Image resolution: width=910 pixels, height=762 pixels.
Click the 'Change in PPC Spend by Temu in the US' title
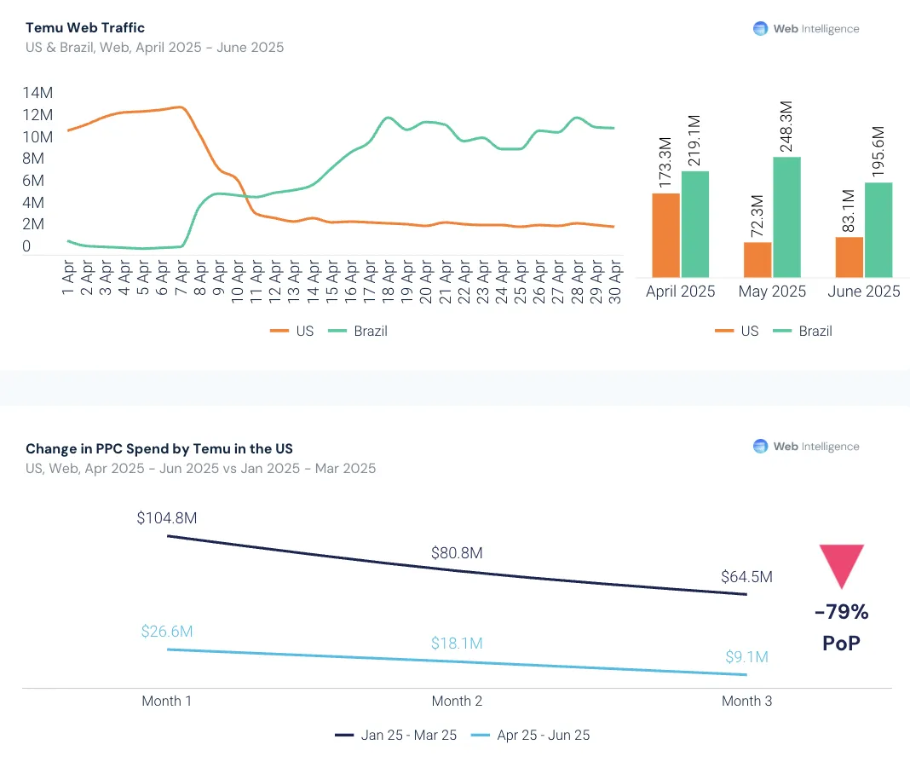[159, 448]
